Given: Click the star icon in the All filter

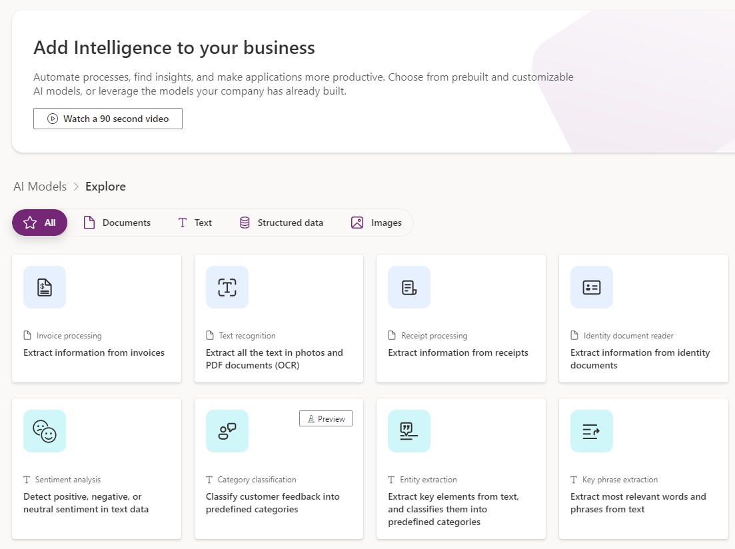Looking at the screenshot, I should point(30,223).
